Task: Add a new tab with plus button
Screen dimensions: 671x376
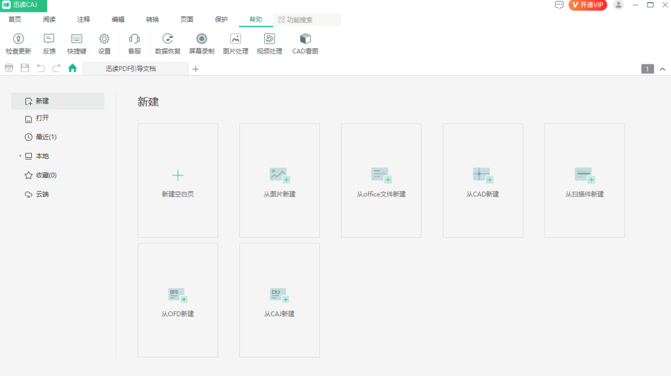Action: (195, 69)
